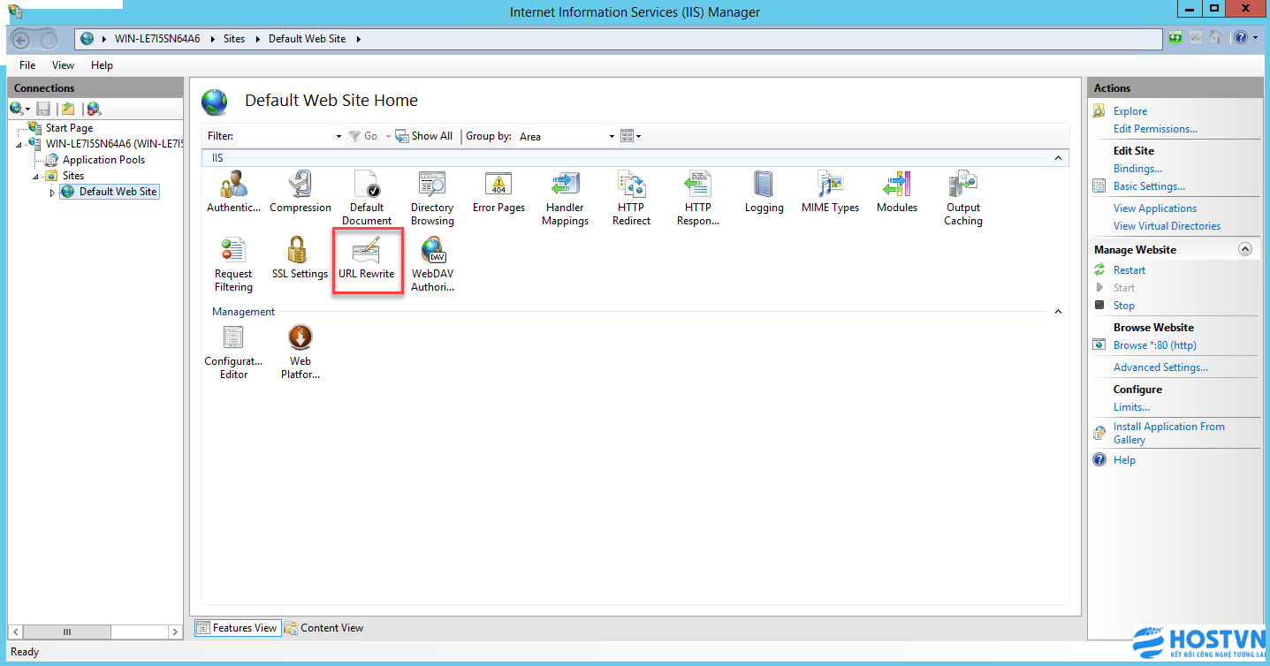Collapse the WIN-LE7I5SN64A6 server node
Viewport: 1270px width, 666px height.
click(19, 144)
